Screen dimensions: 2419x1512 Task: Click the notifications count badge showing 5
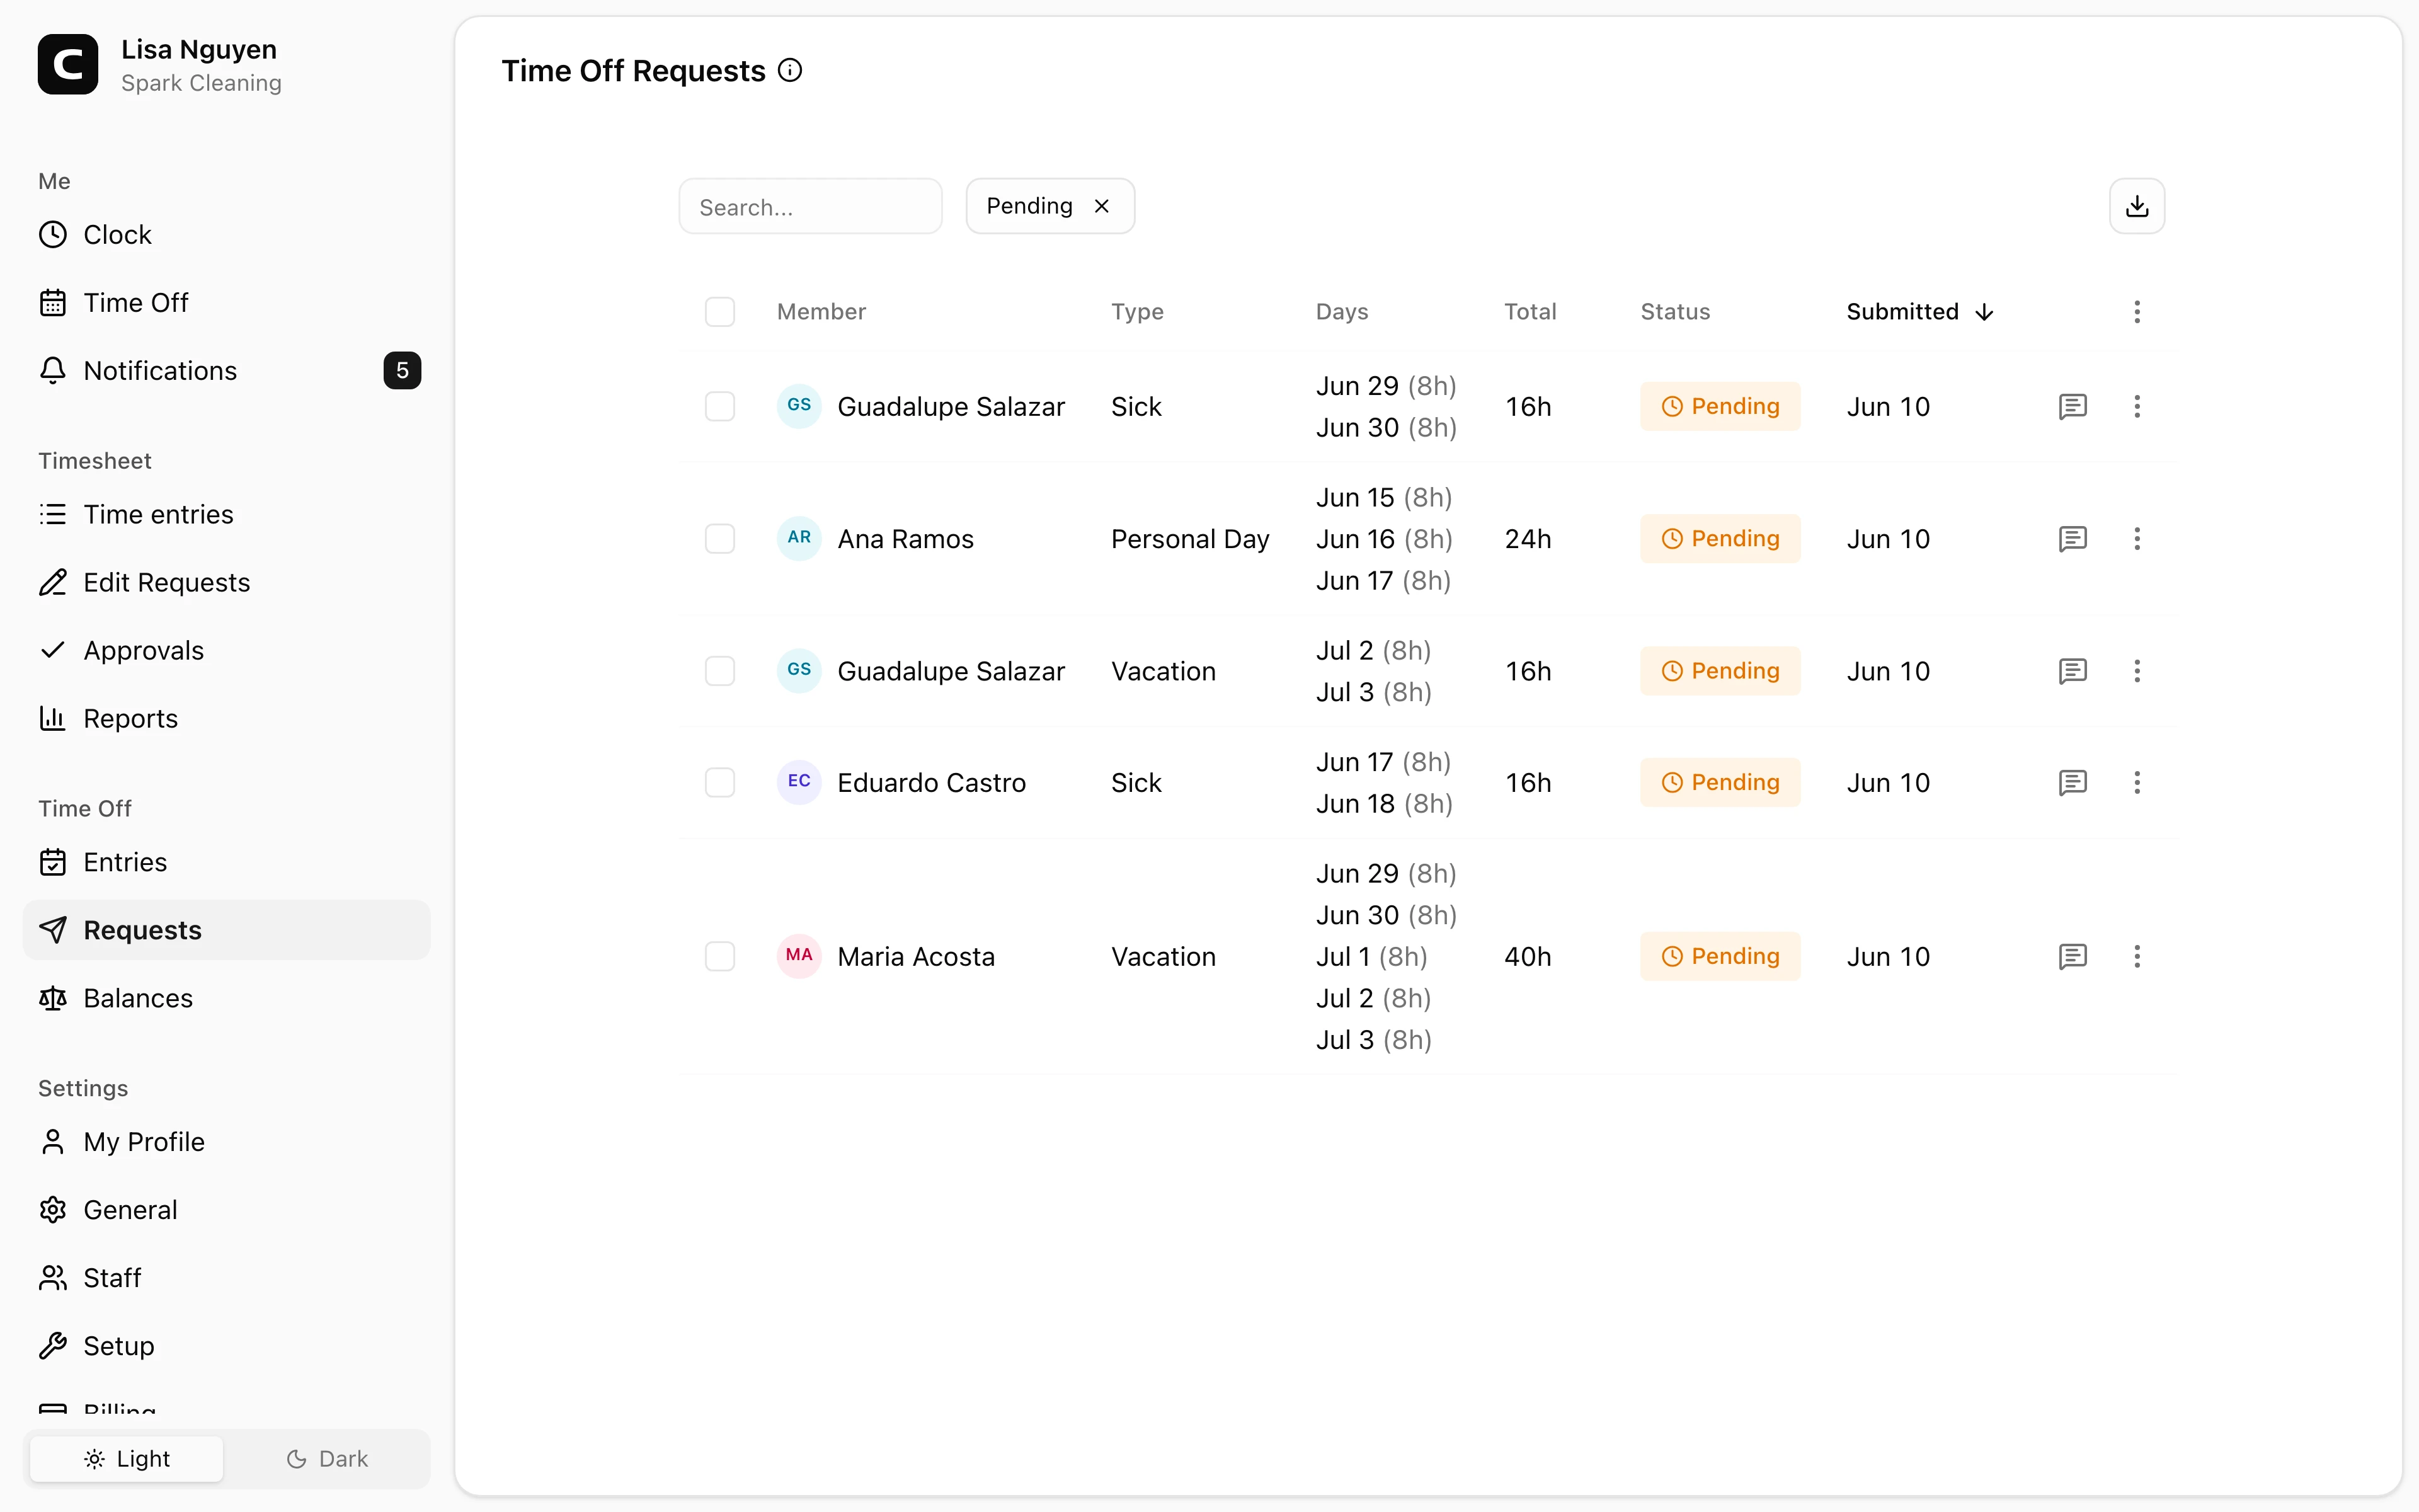click(x=402, y=371)
